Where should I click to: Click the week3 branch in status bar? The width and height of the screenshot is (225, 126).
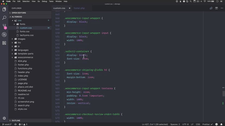(7, 124)
